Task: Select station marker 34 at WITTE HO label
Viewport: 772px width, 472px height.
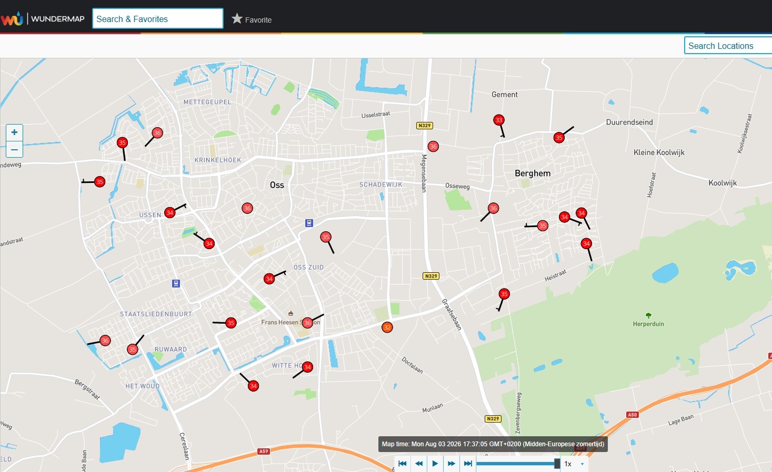Action: 308,367
